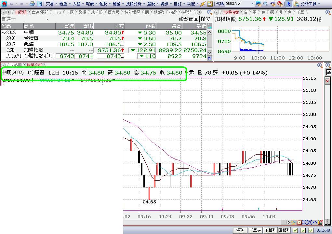The height and width of the screenshot is (234, 332).
Task: Click the refresh icon below watchlist scrollbar
Action: 210,58
